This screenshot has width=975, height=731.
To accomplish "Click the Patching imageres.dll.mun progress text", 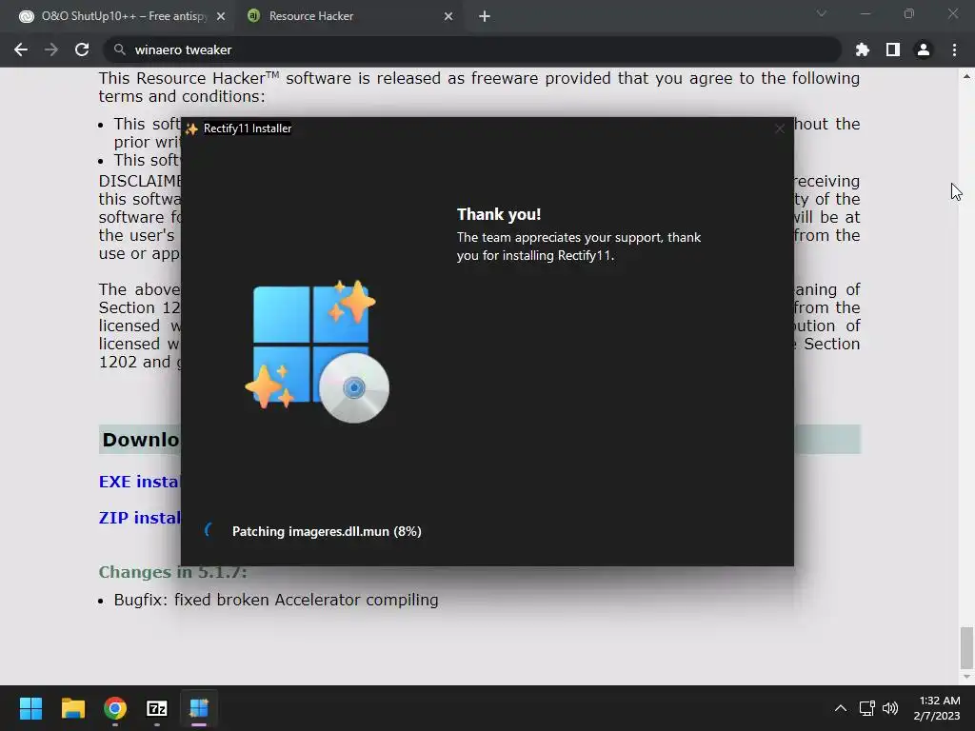I will coord(327,531).
